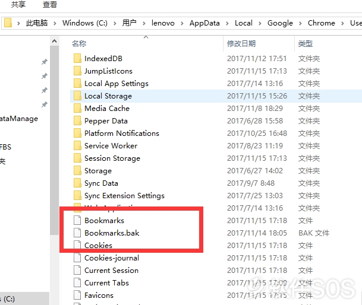
Task: Expand chevron after 用户 breadcrumb
Action: coord(144,23)
